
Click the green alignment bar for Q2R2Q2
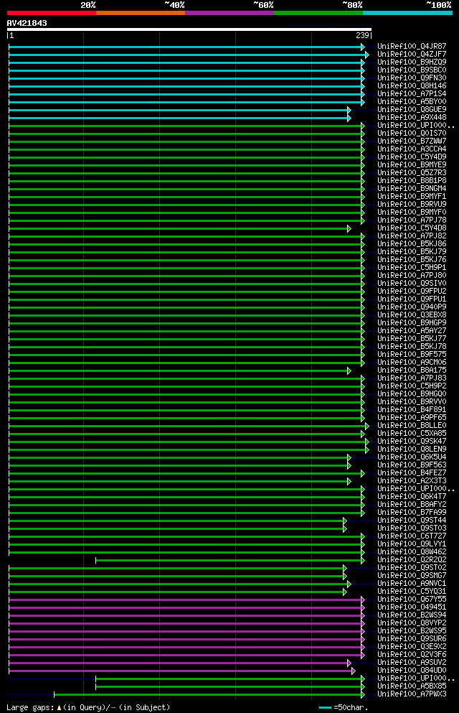230,561
